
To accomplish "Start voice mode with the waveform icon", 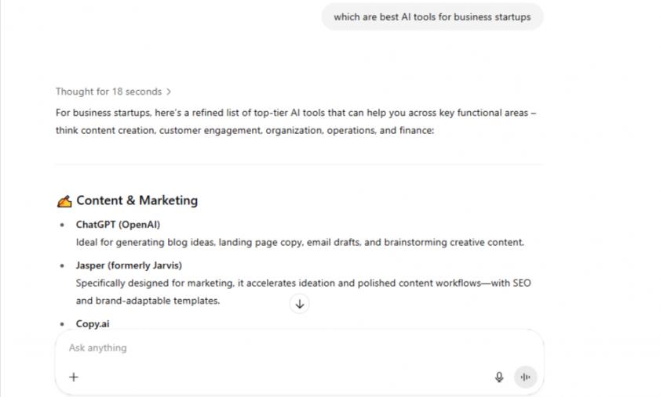I will click(525, 377).
